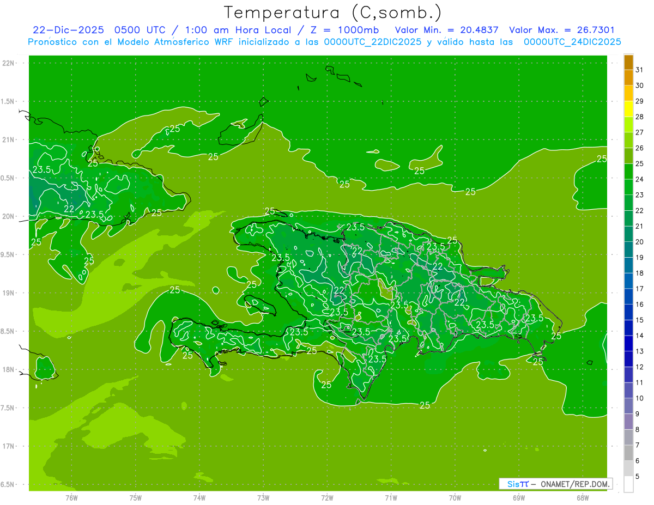This screenshot has width=654, height=505.
Task: Select the color swatch between 11 and 12
Action: pyautogui.click(x=628, y=375)
